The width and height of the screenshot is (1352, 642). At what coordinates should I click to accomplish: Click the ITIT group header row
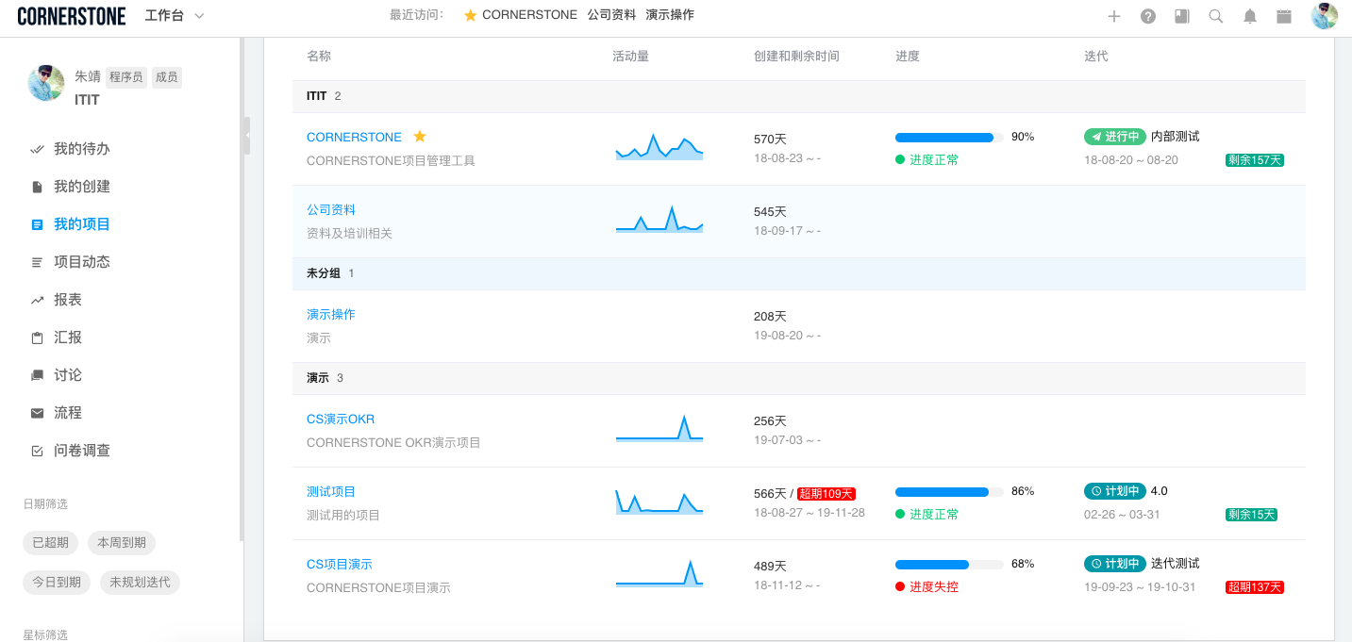pos(799,96)
